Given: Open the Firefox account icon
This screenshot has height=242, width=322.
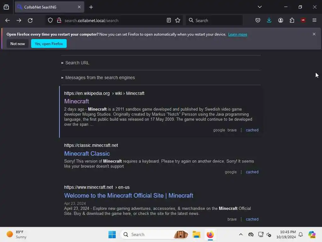Looking at the screenshot, I should [x=280, y=20].
